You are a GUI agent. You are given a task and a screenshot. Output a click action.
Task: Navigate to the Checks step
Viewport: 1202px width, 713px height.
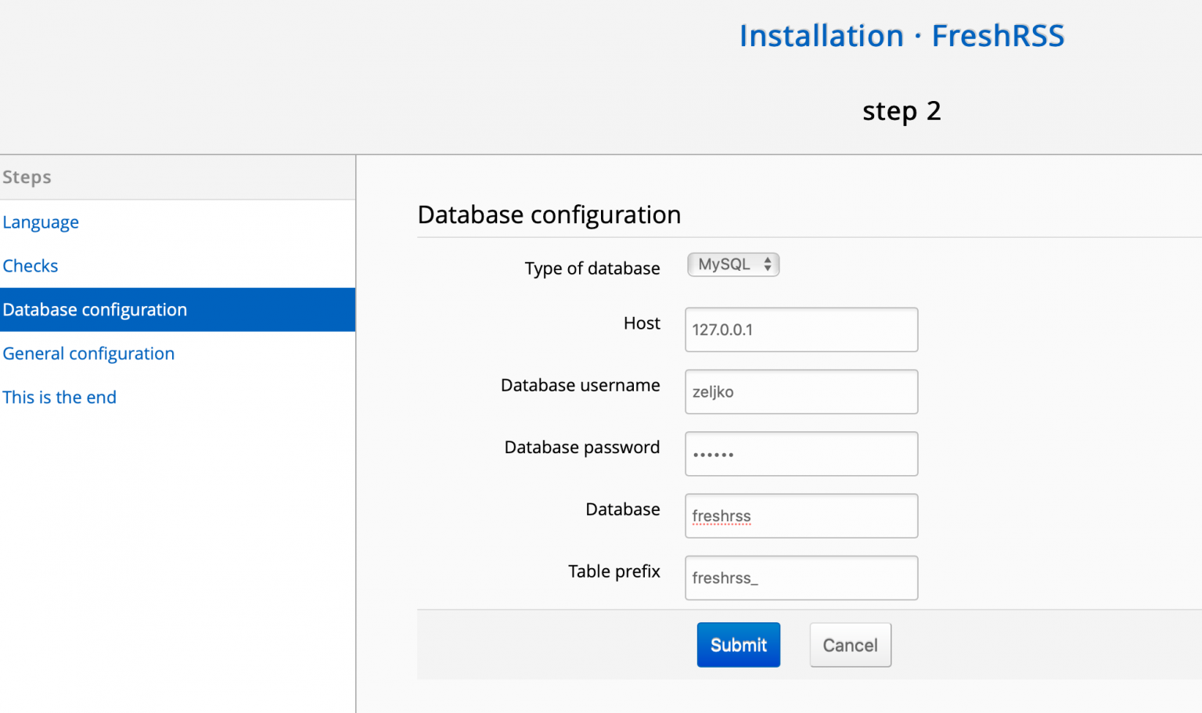tap(31, 266)
